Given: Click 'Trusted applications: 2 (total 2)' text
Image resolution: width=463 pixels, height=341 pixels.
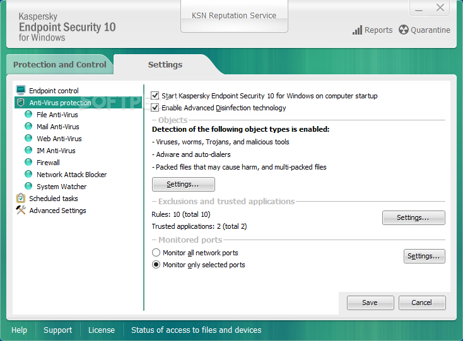Looking at the screenshot, I should [199, 226].
